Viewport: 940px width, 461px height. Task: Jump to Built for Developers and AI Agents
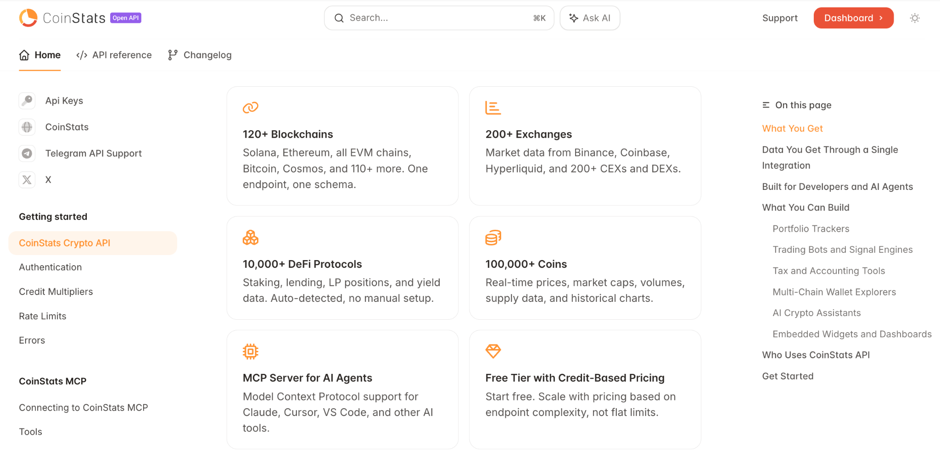[x=838, y=187]
